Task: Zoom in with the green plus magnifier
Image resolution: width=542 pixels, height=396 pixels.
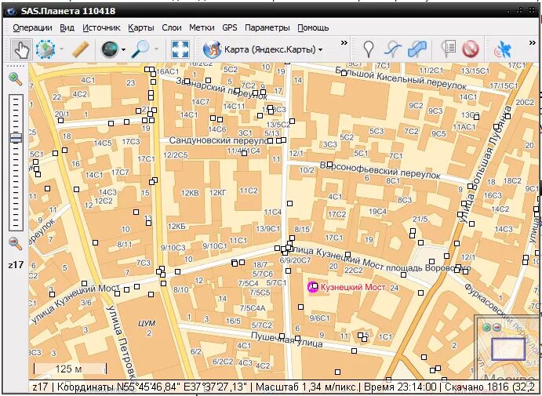Action: coord(16,78)
